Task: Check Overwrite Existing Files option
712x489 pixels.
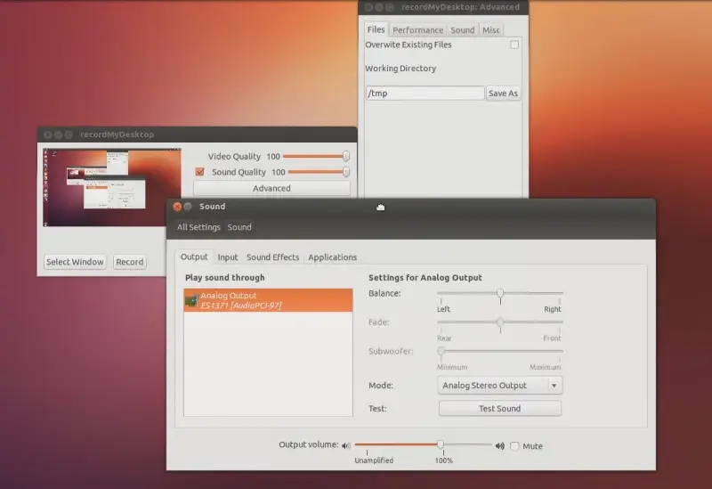Action: (514, 45)
